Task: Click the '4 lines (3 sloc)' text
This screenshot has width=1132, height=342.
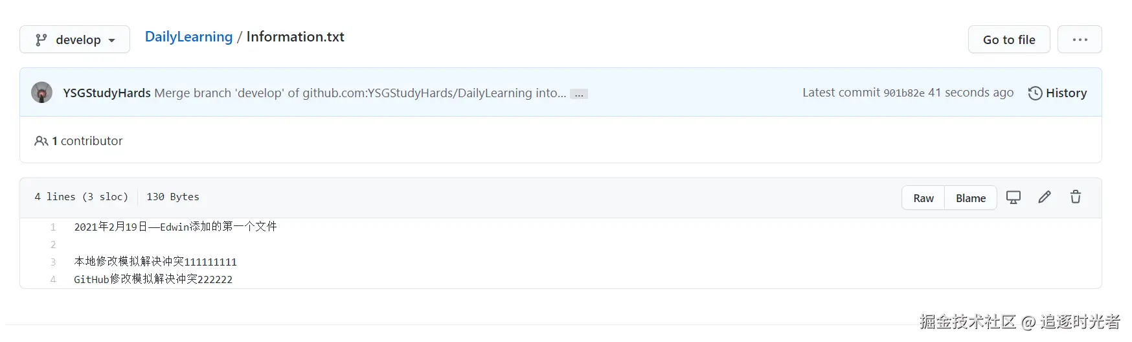Action: (x=82, y=197)
